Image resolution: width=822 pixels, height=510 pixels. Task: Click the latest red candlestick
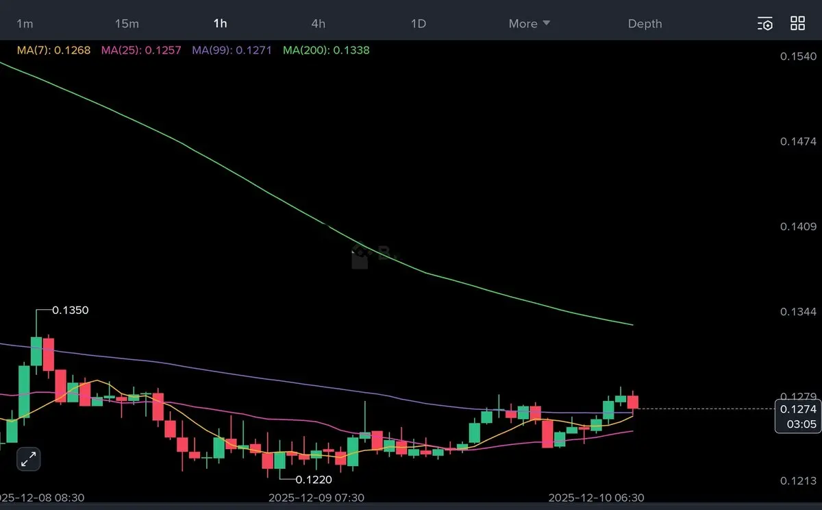tap(633, 402)
